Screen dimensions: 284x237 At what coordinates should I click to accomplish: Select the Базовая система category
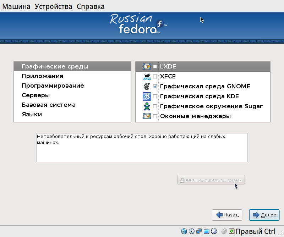click(72, 105)
